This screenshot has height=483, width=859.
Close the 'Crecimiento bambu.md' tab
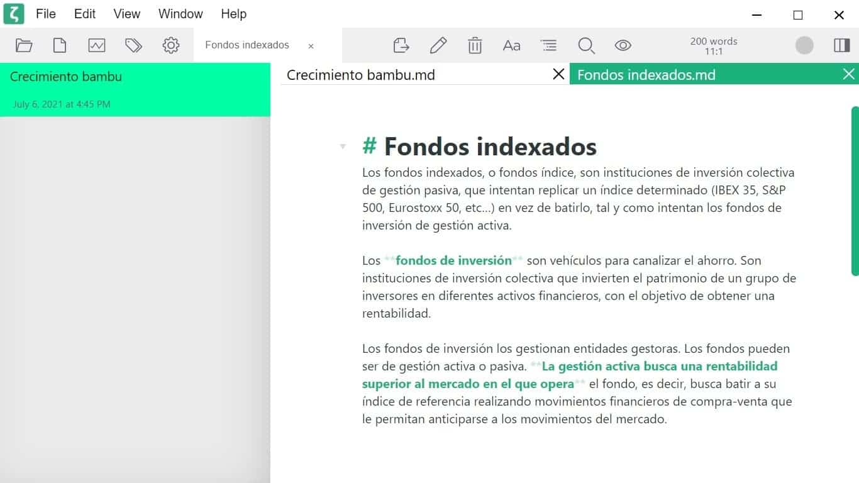click(x=558, y=74)
